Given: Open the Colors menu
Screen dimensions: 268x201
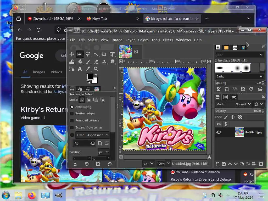Looking at the screenshot, I should coord(143,40).
